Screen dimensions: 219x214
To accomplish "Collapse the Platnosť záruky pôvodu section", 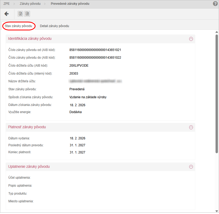I will (191, 127).
